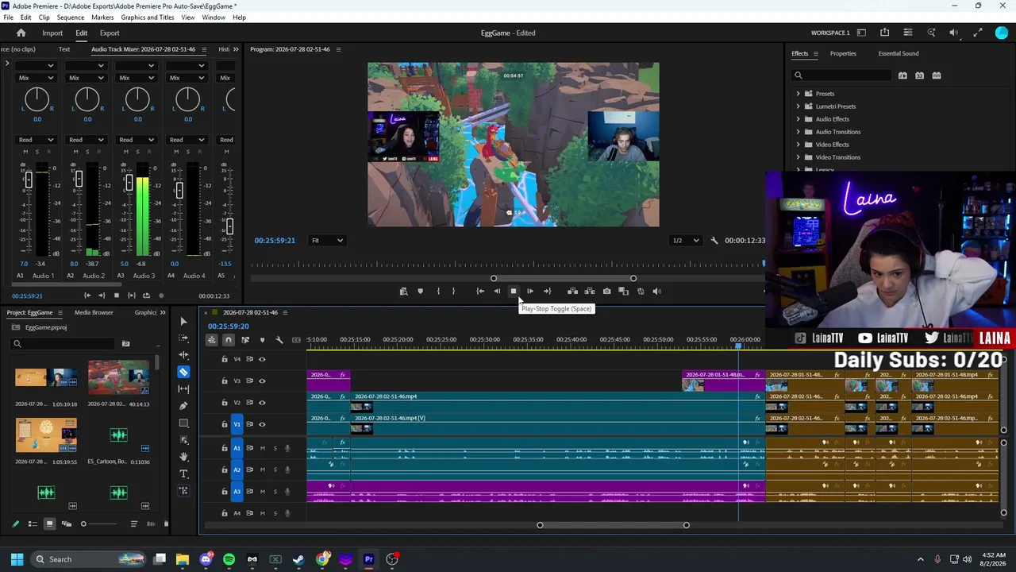Click the WORKSPACE 1 label
The height and width of the screenshot is (572, 1016).
click(830, 33)
